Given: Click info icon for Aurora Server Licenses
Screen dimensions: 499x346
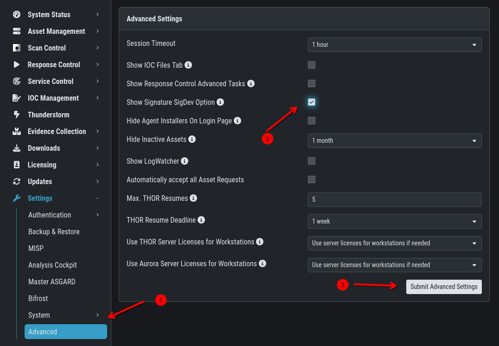Looking at the screenshot, I should click(x=262, y=263).
